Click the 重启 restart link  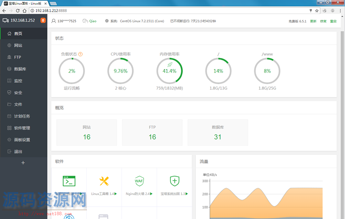pyautogui.click(x=333, y=21)
